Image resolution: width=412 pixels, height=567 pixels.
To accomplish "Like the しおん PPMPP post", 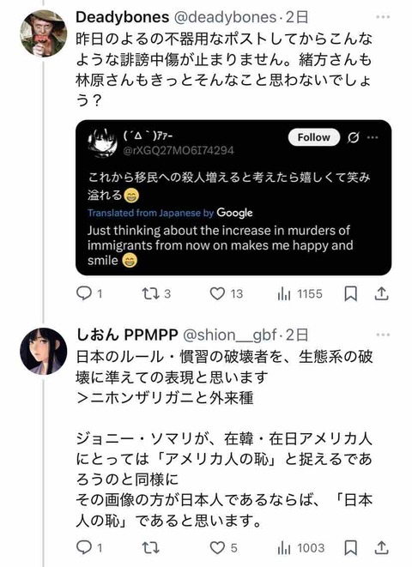I will coord(223,548).
